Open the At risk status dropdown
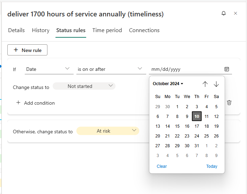Image resolution: width=247 pixels, height=194 pixels. 107,131
